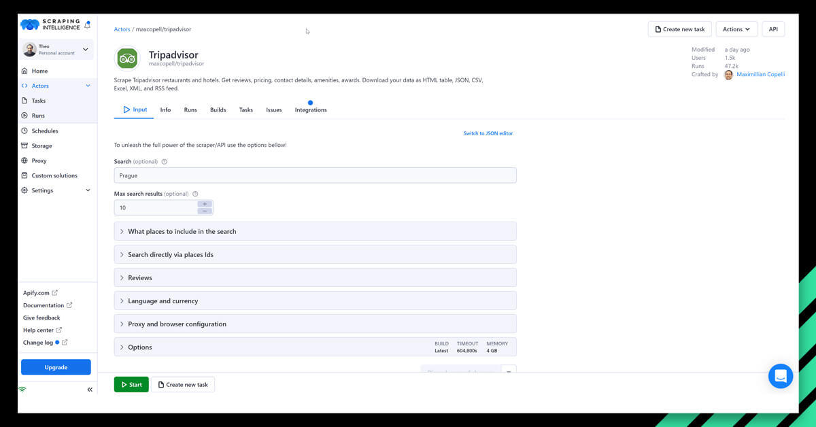The height and width of the screenshot is (427, 816).
Task: Expand What places to include section
Action: pos(315,231)
